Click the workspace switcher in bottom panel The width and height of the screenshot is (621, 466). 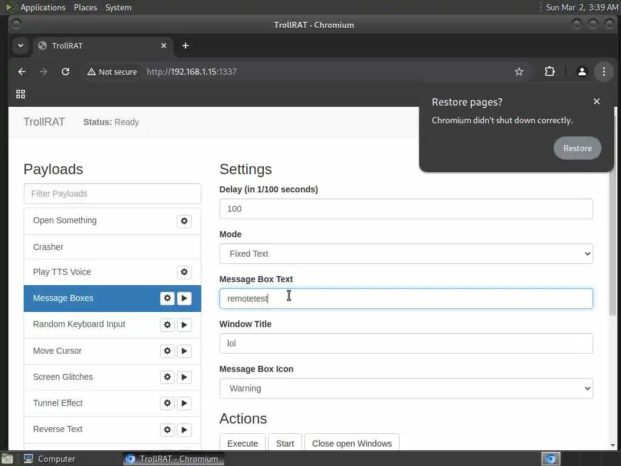pyautogui.click(x=551, y=459)
